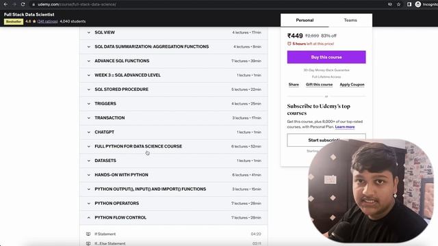Click the video icon beside If Statement
Viewport: 438px width, 246px height.
point(88,234)
